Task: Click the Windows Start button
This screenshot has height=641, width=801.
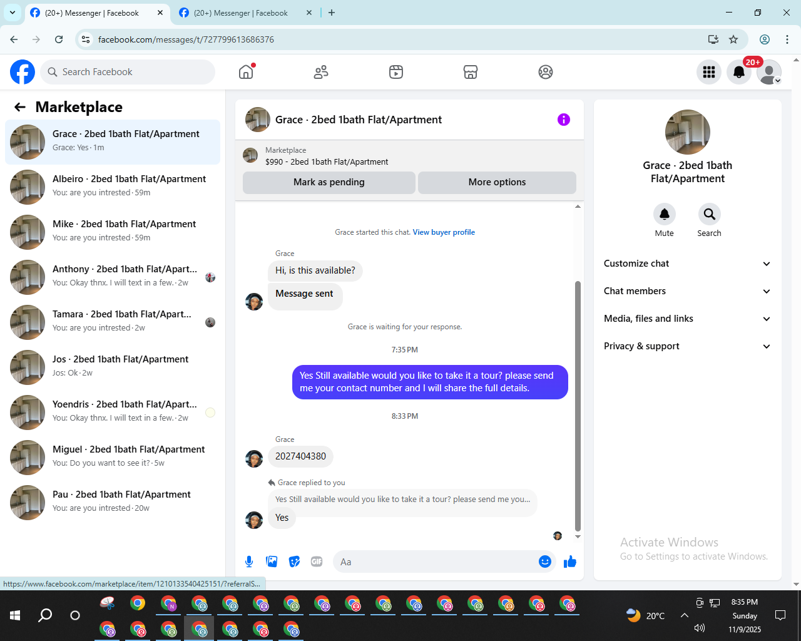Action: point(15,615)
